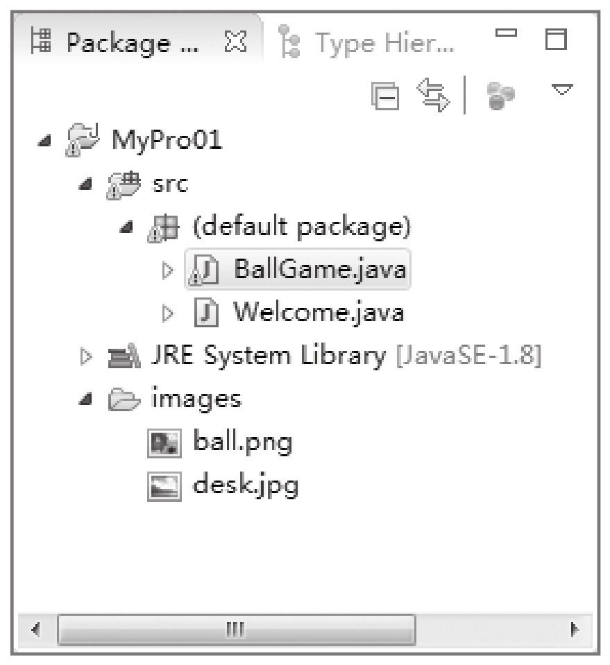Viewport: 610px width, 665px height.
Task: Collapse the src folder node
Action: 85,184
